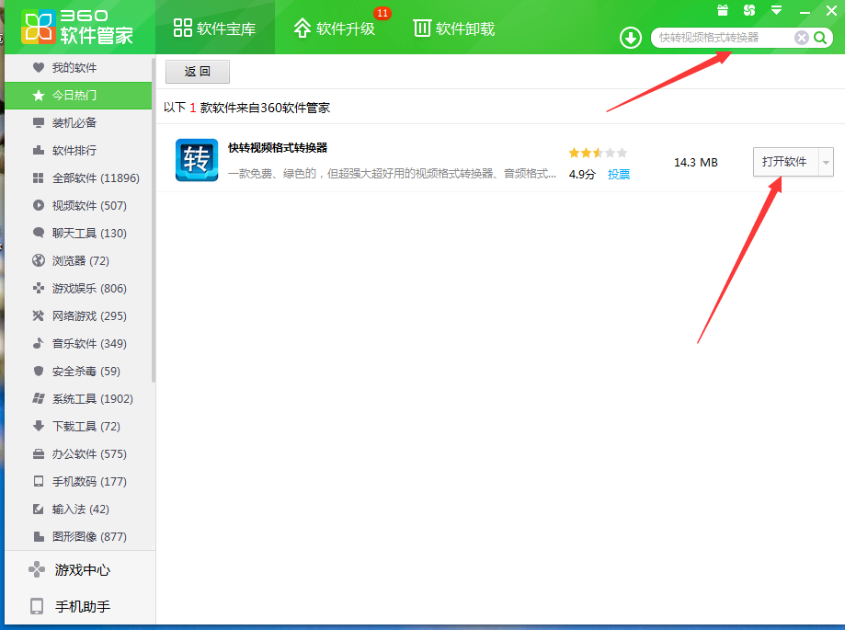This screenshot has width=845, height=630.
Task: Click the chart icon beside 软件排行
Action: point(39,150)
